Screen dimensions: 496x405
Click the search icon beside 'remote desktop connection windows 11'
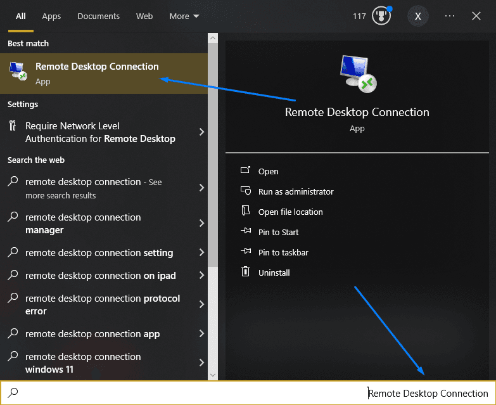click(x=13, y=356)
